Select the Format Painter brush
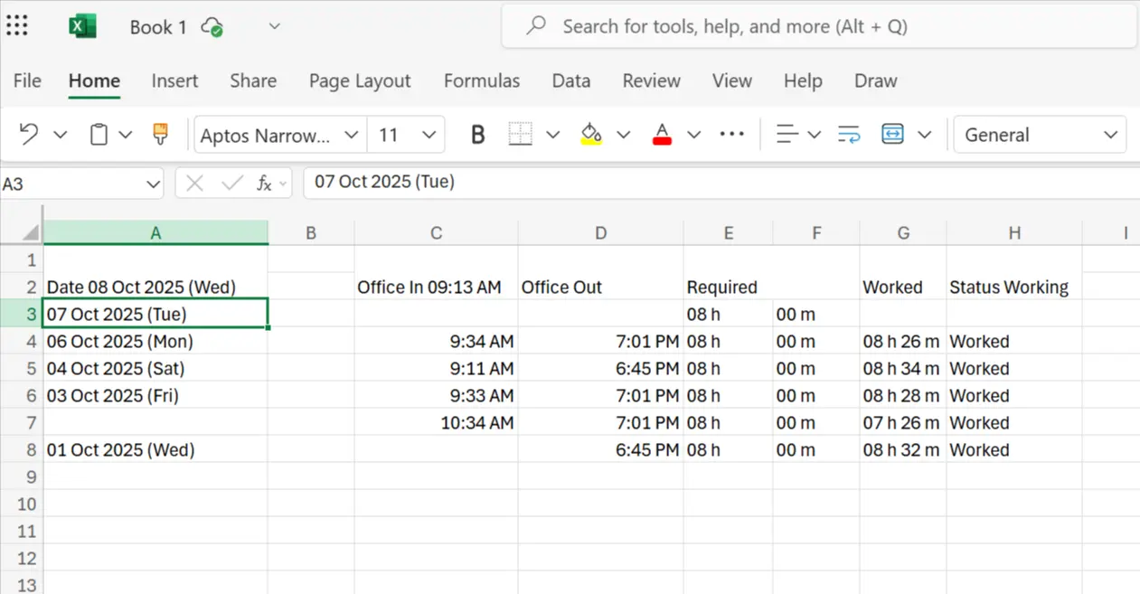 point(161,135)
